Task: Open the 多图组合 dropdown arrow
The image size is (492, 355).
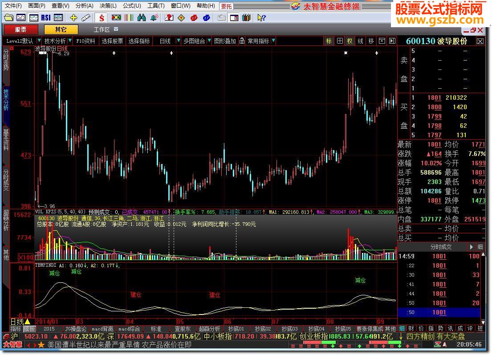Action: coord(209,41)
